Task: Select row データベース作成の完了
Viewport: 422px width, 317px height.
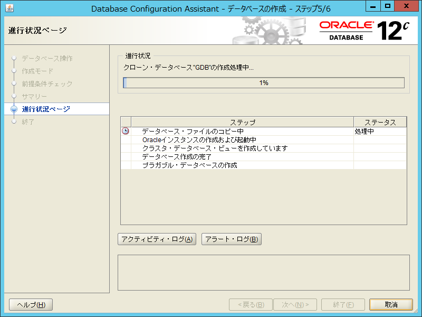Action: (x=263, y=156)
